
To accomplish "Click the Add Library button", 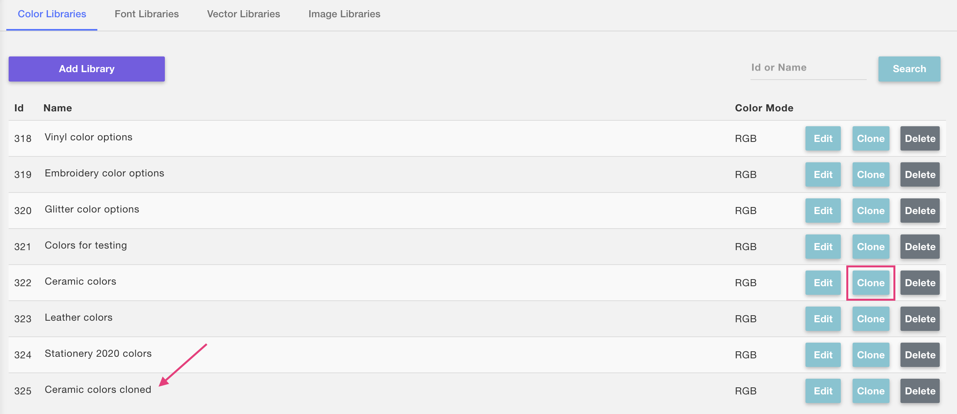I will pyautogui.click(x=87, y=69).
